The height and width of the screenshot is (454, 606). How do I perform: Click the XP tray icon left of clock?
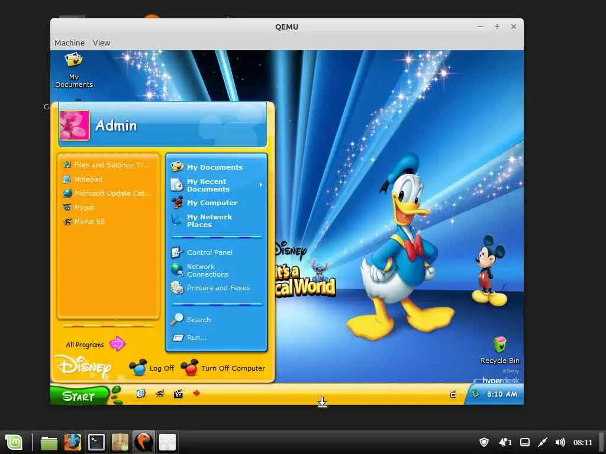coord(453,394)
